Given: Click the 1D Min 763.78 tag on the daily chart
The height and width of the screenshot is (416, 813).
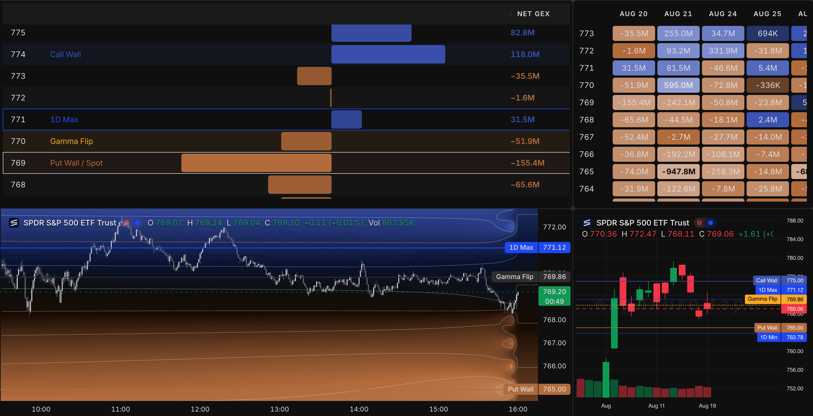Looking at the screenshot, I should (782, 337).
